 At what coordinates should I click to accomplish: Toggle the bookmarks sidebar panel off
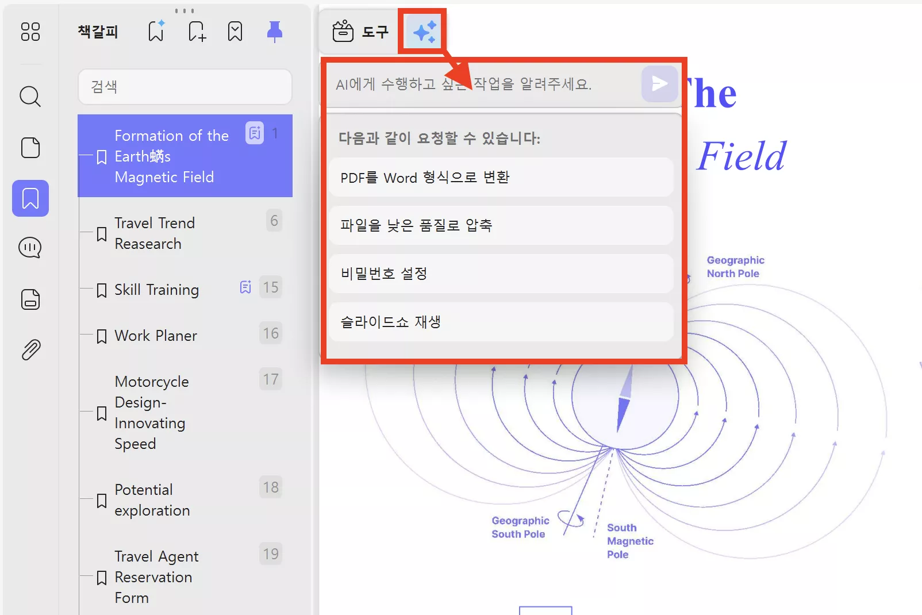[30, 198]
